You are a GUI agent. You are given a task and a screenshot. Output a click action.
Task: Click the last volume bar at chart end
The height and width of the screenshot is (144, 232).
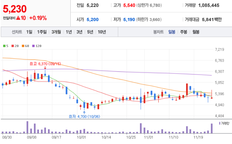click(212, 129)
